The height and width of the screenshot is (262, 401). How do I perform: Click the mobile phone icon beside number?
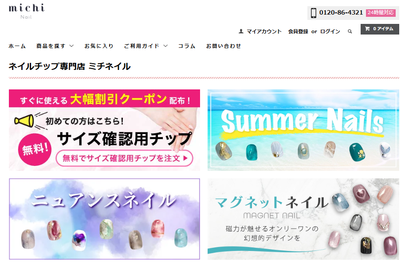point(314,13)
